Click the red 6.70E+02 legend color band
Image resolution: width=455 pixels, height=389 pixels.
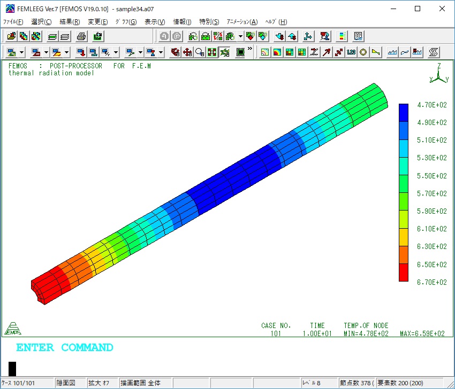[404, 273]
